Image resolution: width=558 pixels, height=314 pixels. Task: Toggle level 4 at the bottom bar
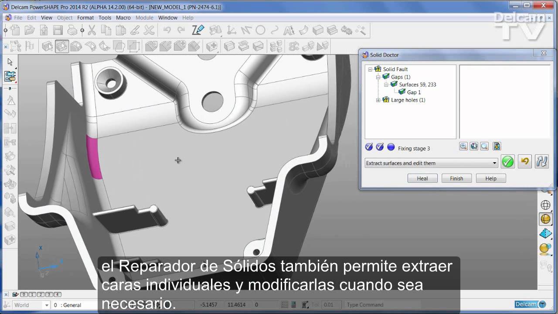point(57,294)
